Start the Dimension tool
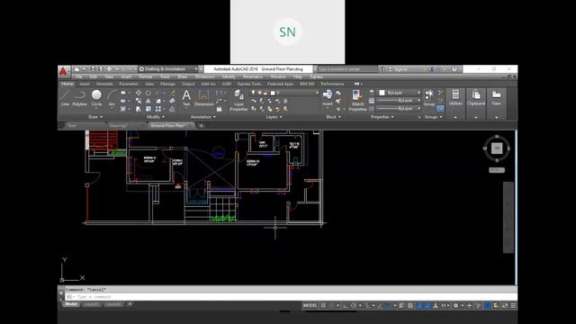576x324 pixels. coord(203,98)
